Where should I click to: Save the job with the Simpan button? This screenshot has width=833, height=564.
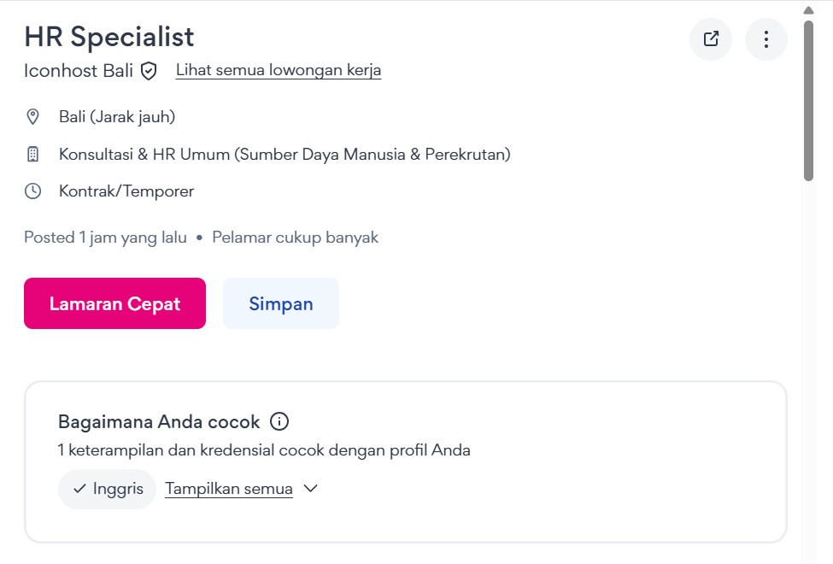point(281,303)
